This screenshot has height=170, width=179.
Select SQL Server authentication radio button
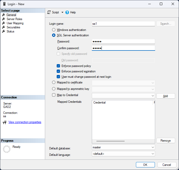click(x=54, y=35)
